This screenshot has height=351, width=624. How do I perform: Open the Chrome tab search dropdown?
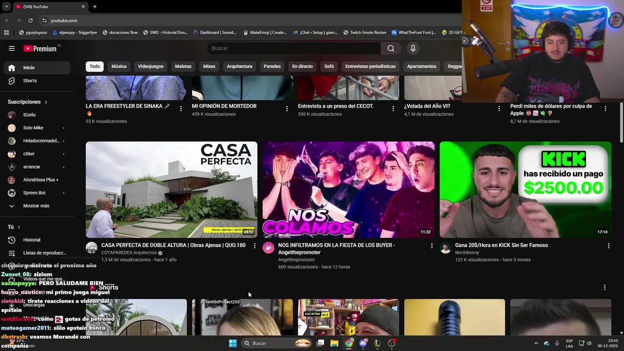pyautogui.click(x=6, y=6)
